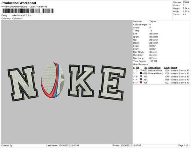Click the 'Colorway 1' value
The width and height of the screenshot is (191, 148).
click(18, 18)
